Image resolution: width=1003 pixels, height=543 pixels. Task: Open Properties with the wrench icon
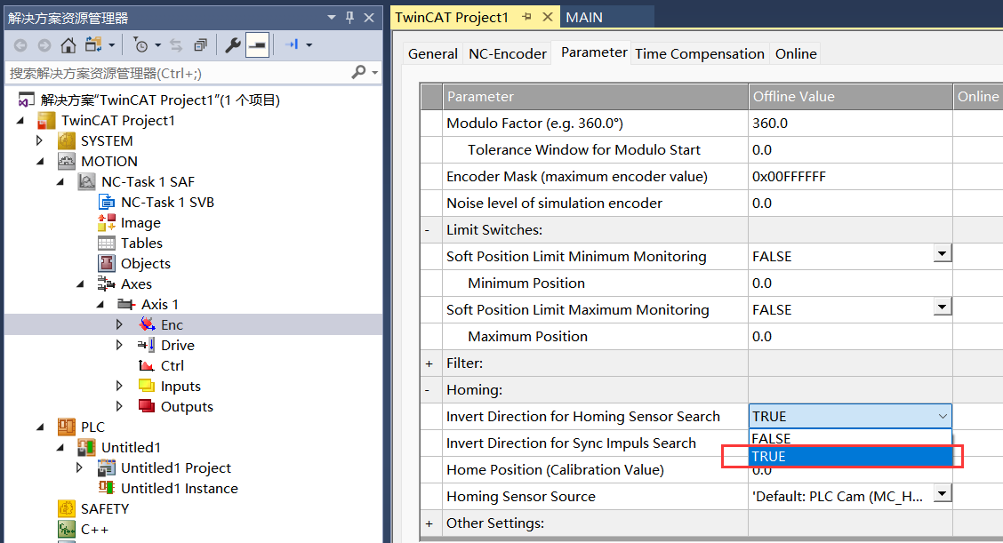(x=233, y=45)
